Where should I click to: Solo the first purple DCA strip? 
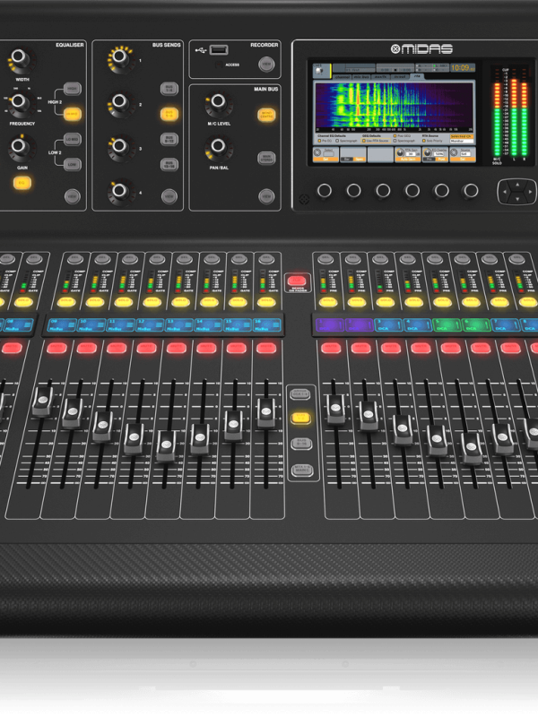(328, 302)
